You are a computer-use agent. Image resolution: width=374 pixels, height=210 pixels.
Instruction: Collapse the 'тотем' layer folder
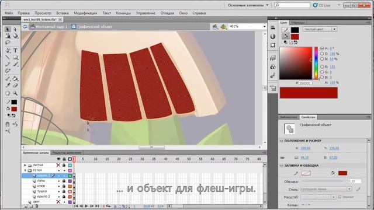tap(25, 170)
